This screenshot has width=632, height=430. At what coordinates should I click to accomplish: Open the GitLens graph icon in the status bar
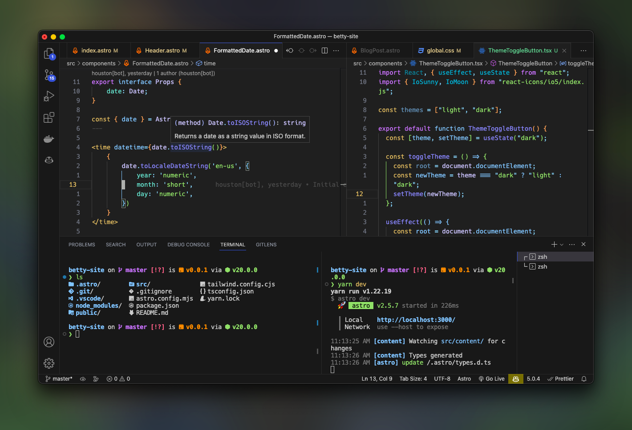point(96,379)
